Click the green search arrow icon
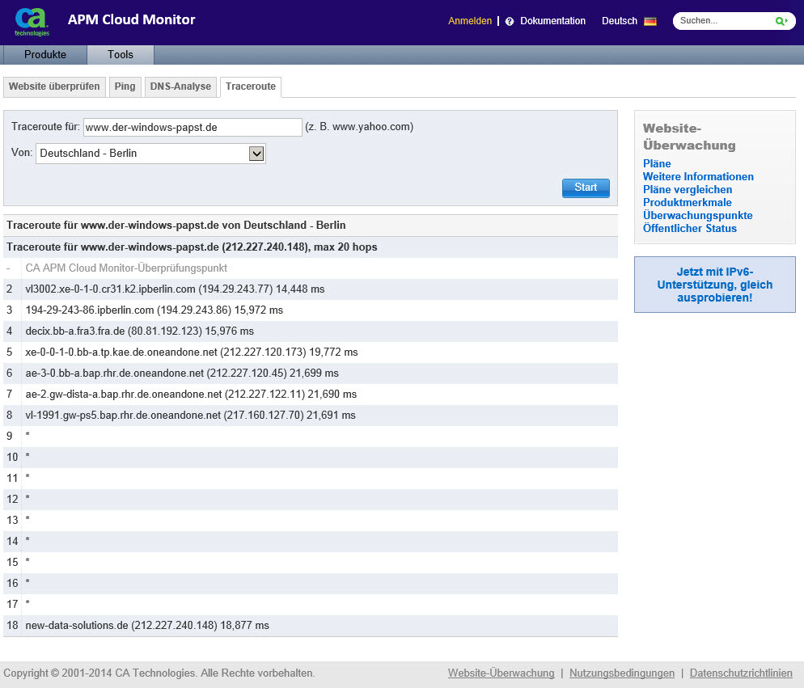Image resolution: width=804 pixels, height=688 pixels. [781, 21]
